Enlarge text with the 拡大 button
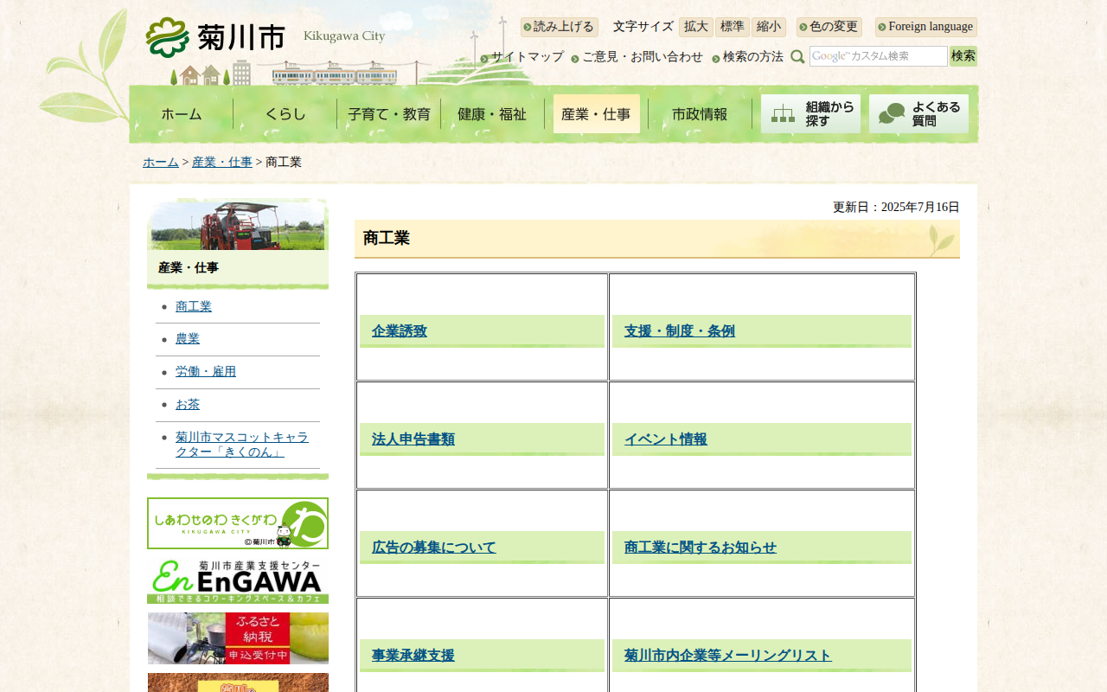Screen dimensions: 1107x692 click(695, 27)
